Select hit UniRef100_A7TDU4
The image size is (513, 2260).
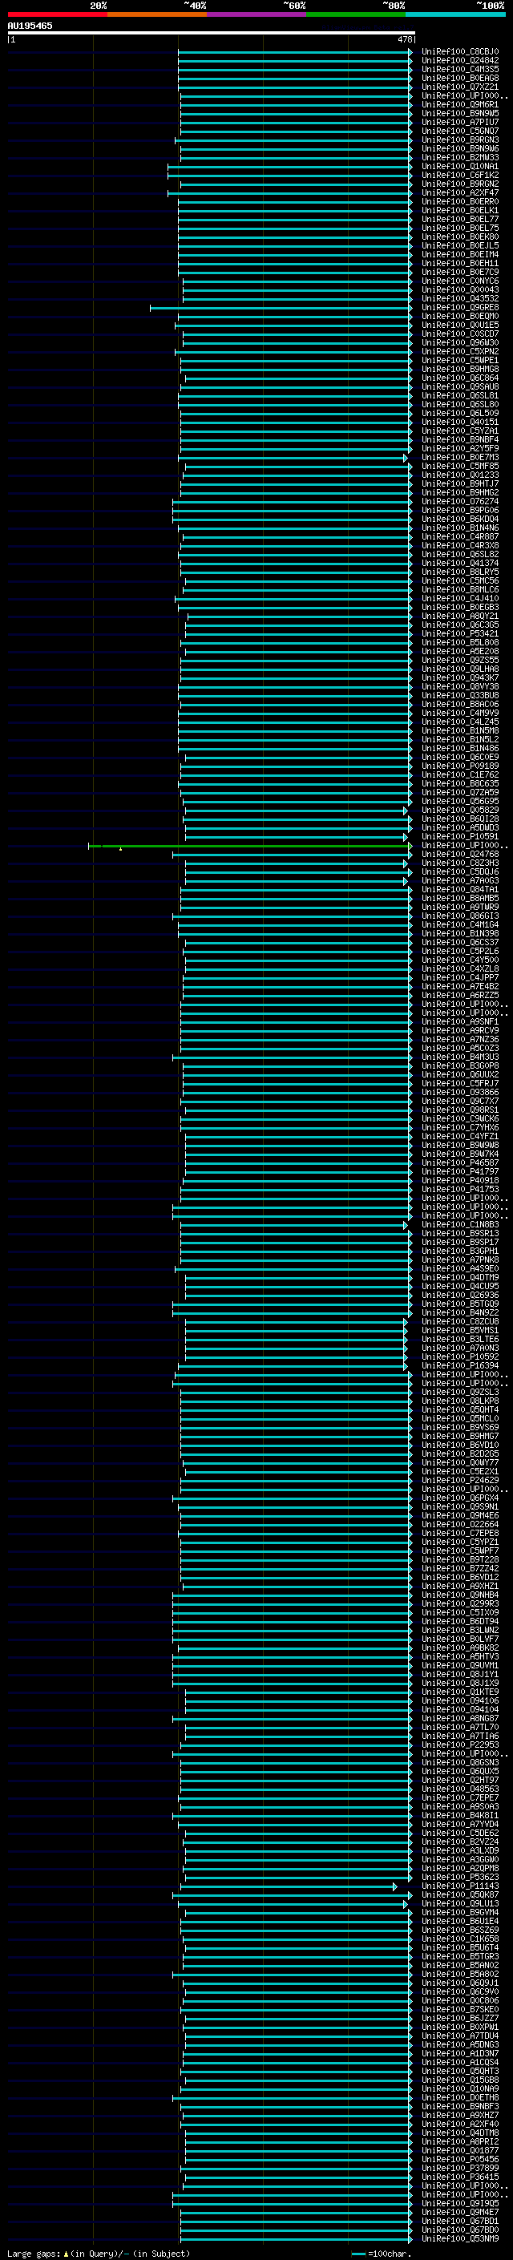(x=460, y=2036)
